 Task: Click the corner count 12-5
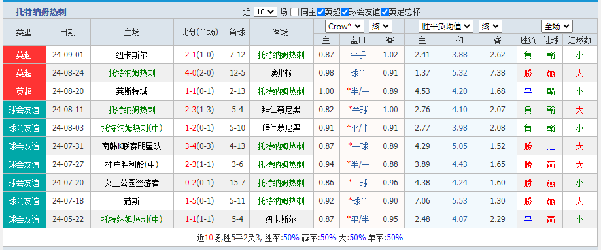[x=237, y=73]
